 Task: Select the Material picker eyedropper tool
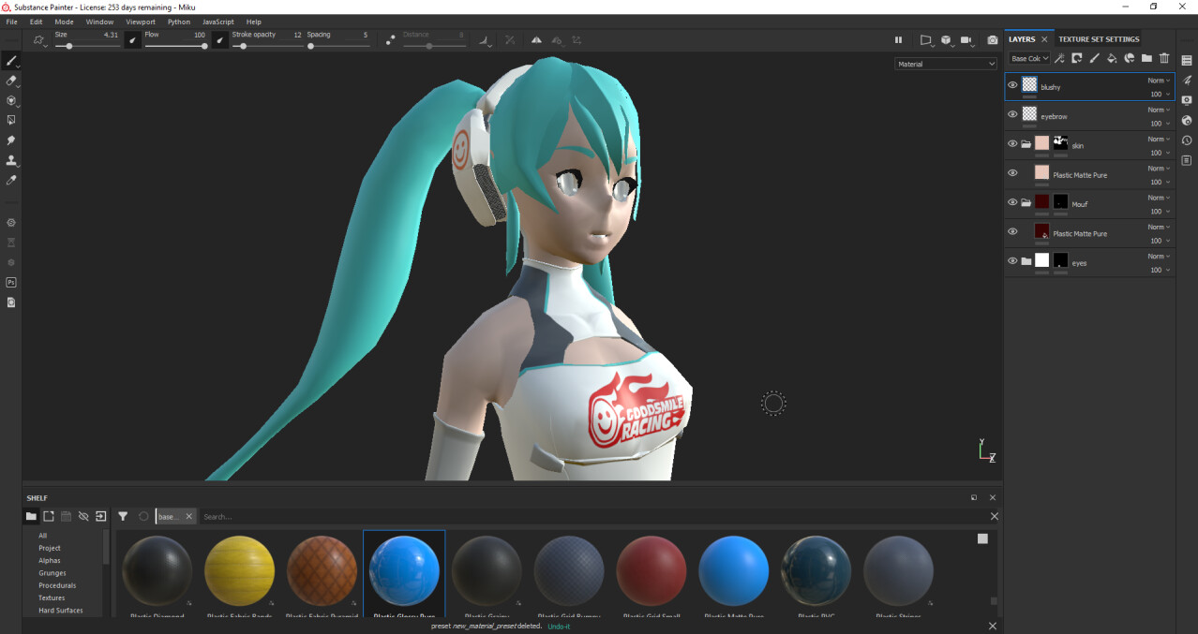pos(11,180)
